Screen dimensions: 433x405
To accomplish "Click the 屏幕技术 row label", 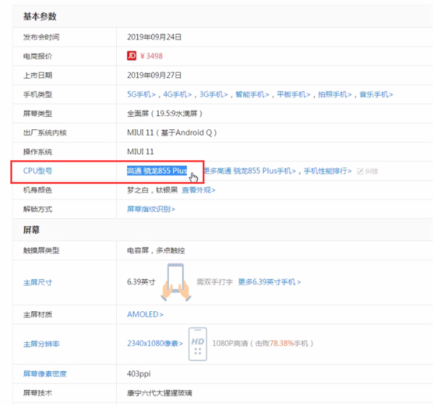I will (38, 393).
